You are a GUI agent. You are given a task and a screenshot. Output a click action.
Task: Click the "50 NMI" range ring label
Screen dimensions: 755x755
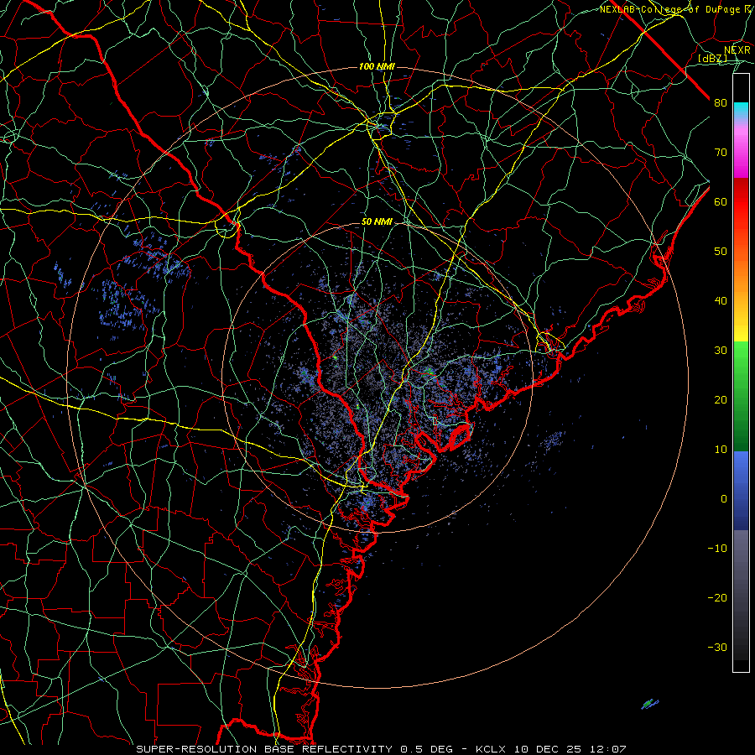(377, 222)
